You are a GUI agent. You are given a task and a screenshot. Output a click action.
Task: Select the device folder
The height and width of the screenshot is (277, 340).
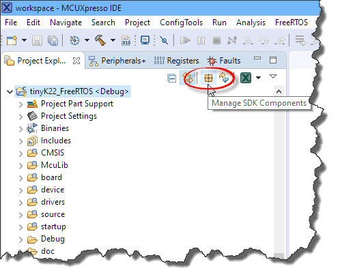point(46,190)
